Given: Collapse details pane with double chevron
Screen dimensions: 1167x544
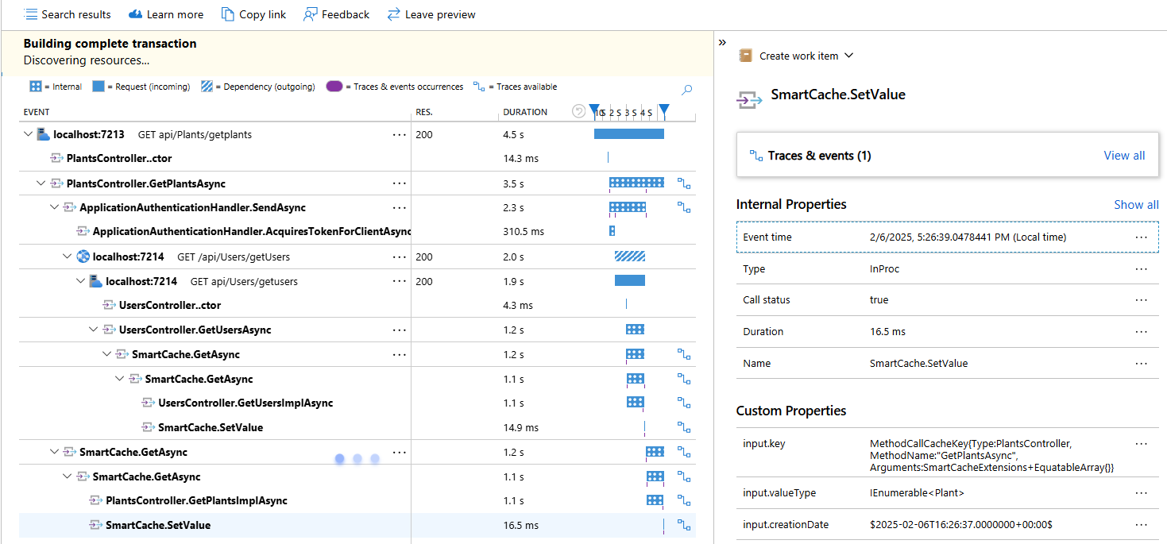Looking at the screenshot, I should click(722, 42).
